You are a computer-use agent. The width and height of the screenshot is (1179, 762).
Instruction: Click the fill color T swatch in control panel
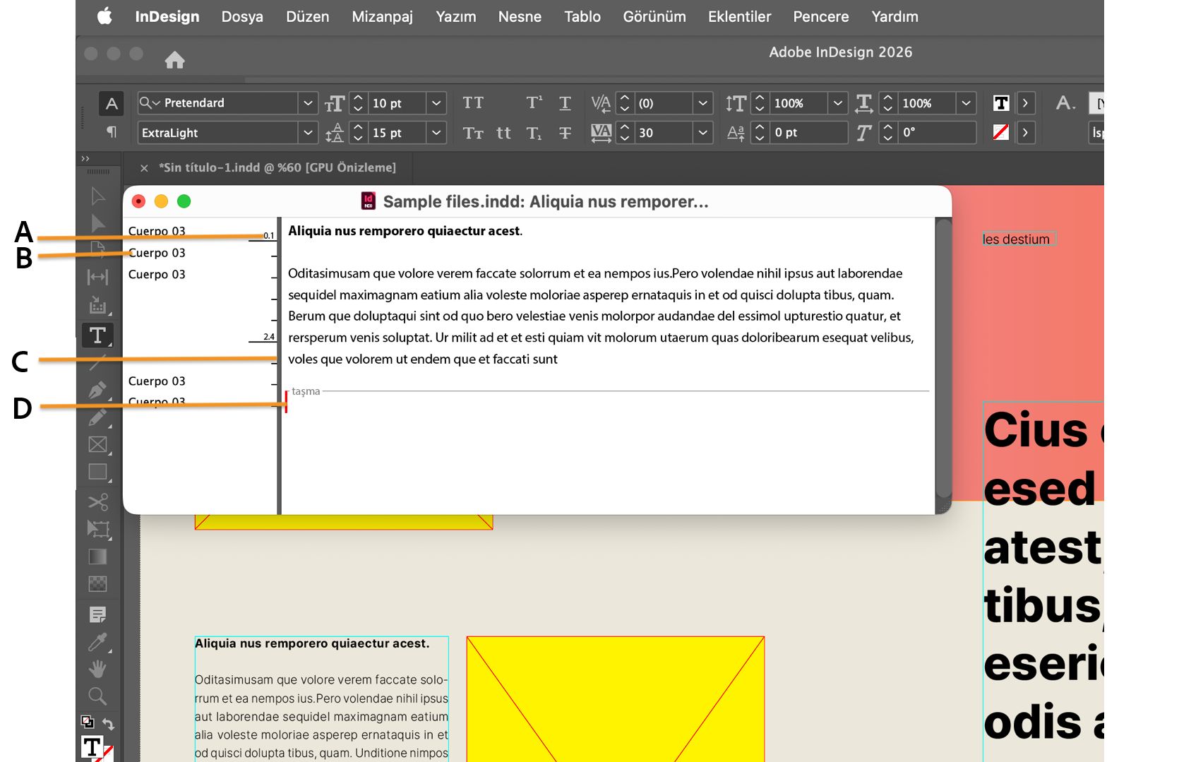[x=1001, y=103]
